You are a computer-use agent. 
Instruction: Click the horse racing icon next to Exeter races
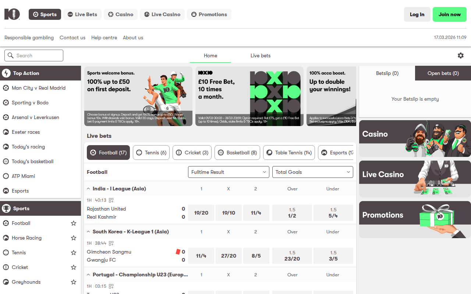pos(5,132)
